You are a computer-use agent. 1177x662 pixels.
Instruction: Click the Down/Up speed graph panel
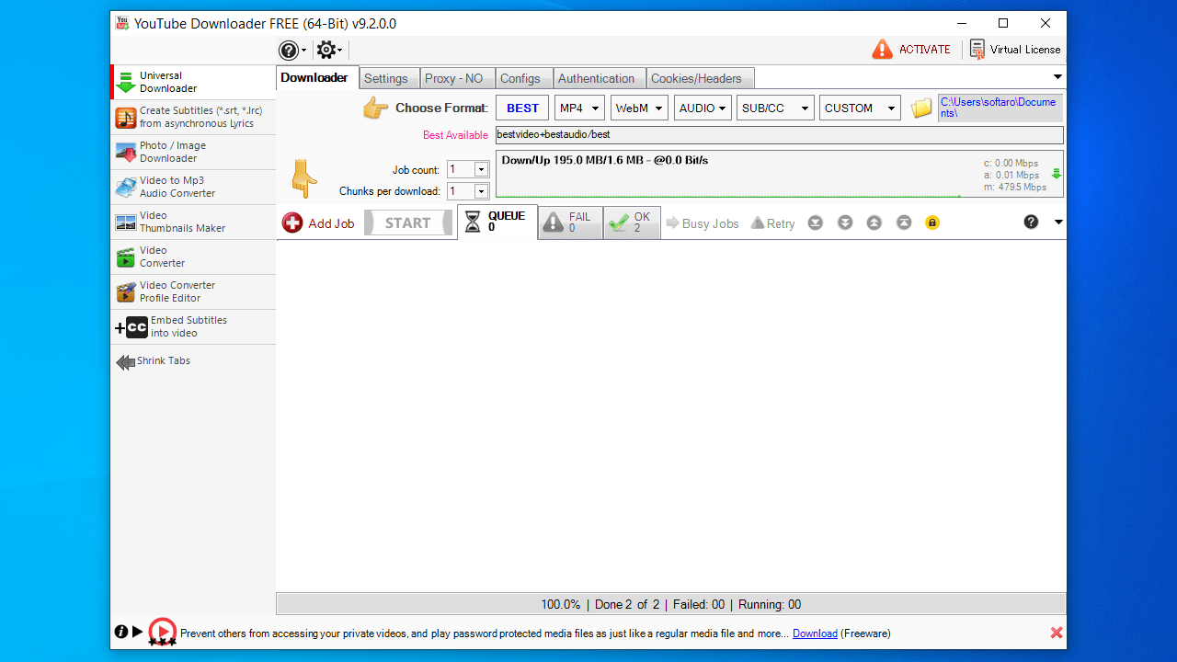(780, 174)
